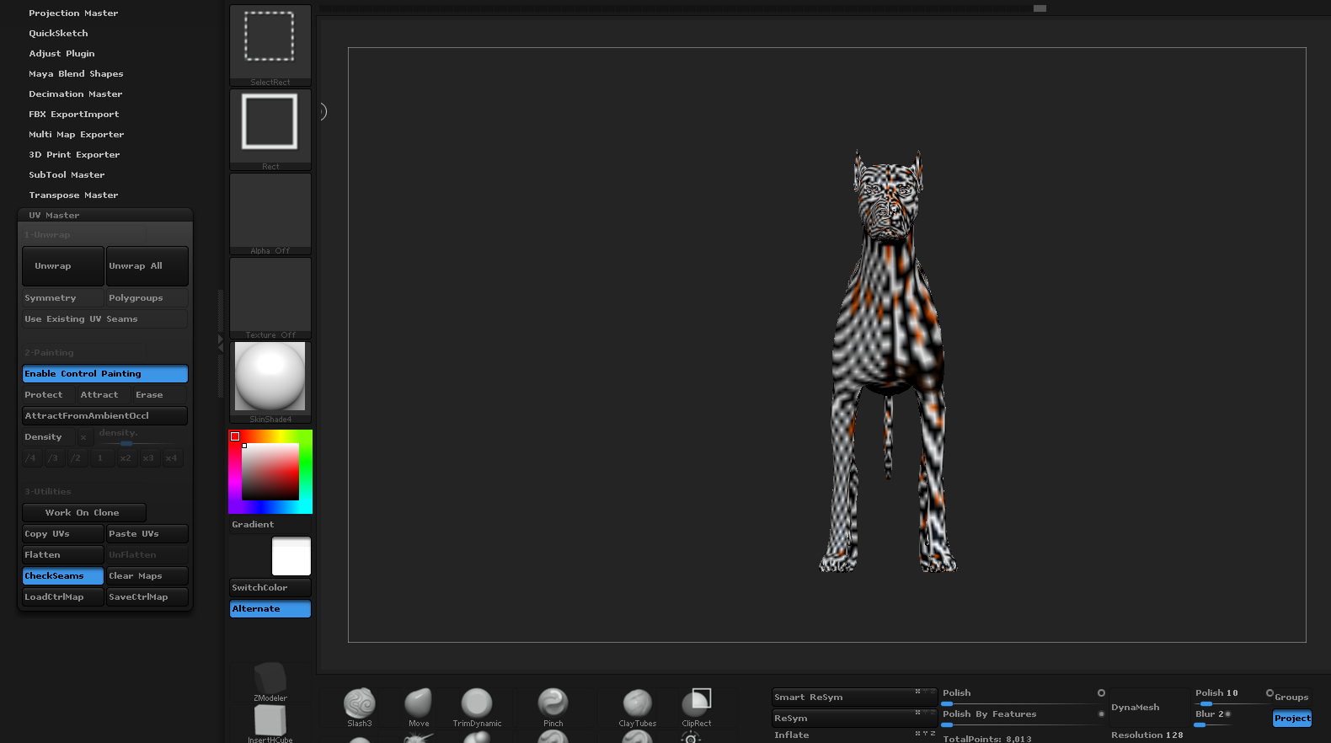Toggle Enable Control Painting
1331x743 pixels.
coord(104,374)
